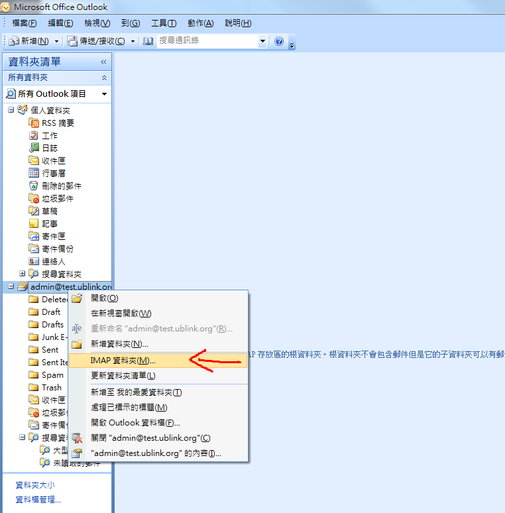This screenshot has height=513, width=505.
Task: Open the 所有 Outlook 項目 dropdown
Action: tap(56, 93)
